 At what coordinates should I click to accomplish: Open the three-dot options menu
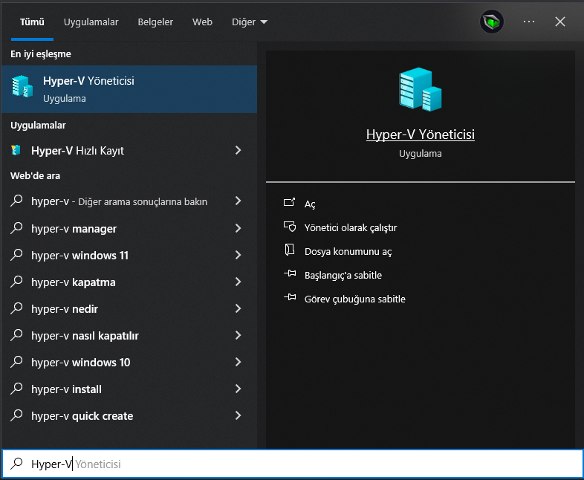528,22
